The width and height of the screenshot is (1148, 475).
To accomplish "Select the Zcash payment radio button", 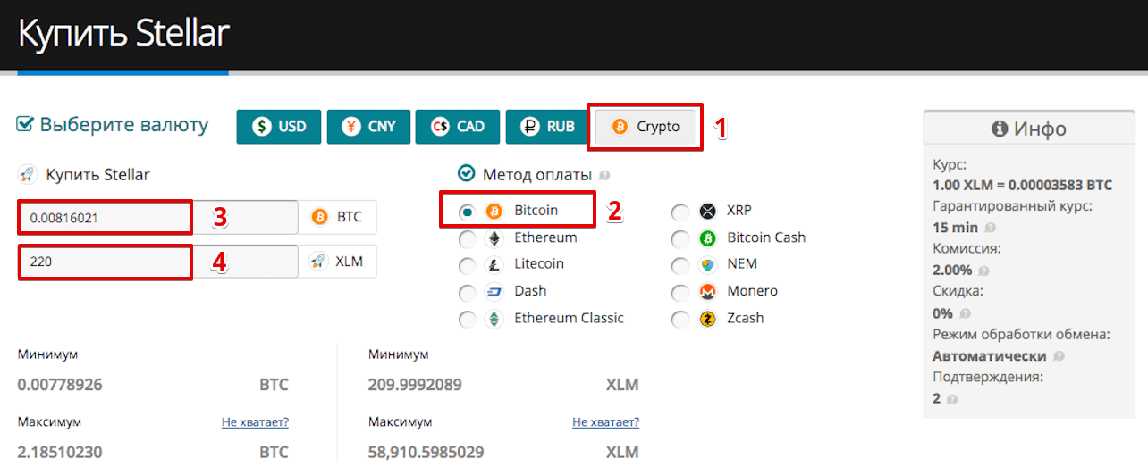I will pyautogui.click(x=680, y=319).
